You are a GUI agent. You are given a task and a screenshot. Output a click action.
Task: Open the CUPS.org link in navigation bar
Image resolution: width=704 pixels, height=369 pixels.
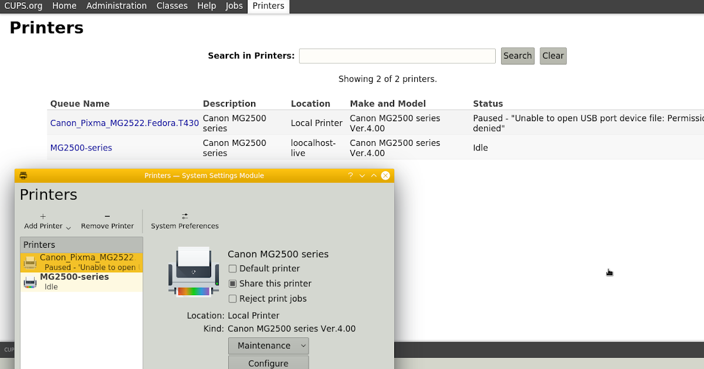(x=23, y=6)
